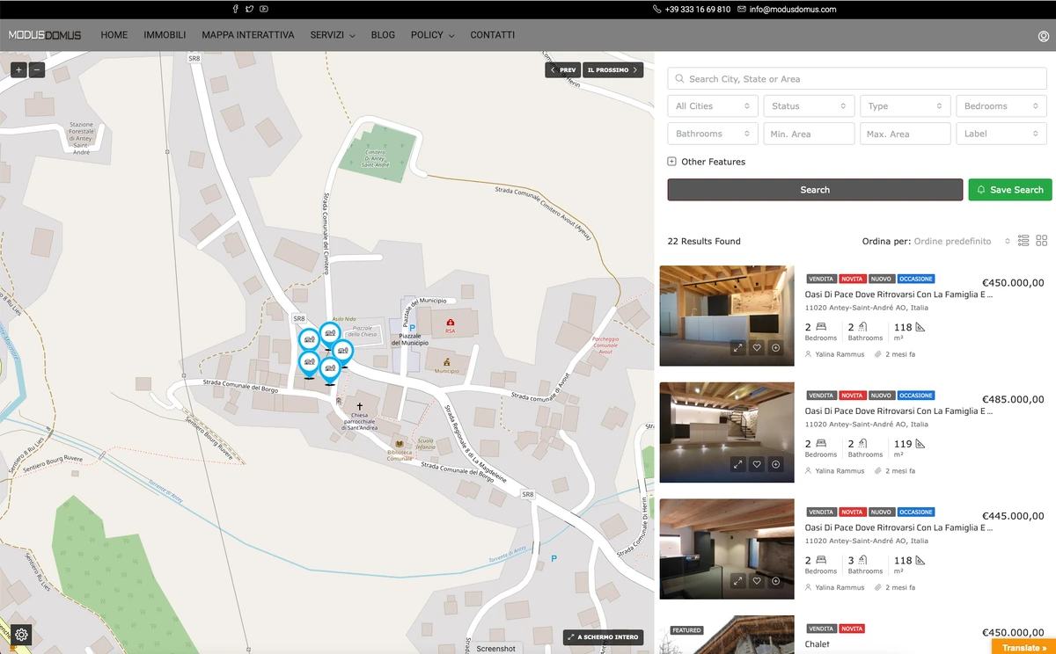Add the €485.000,00 listing to compare

(776, 464)
